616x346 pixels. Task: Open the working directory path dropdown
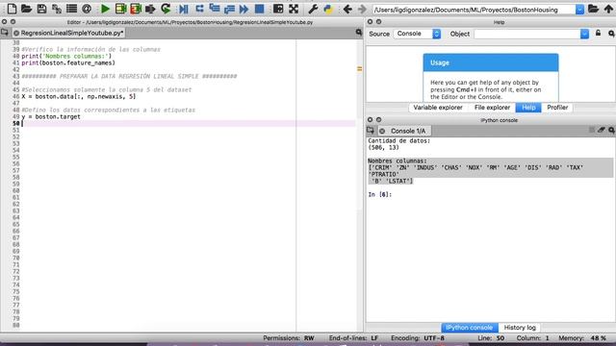point(579,10)
